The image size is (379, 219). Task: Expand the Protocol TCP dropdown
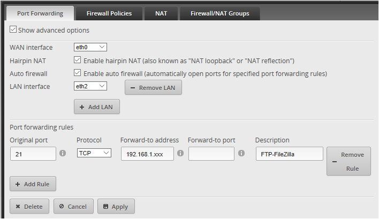[x=94, y=153]
